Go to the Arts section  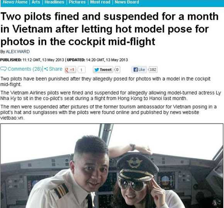pyautogui.click(x=36, y=2)
